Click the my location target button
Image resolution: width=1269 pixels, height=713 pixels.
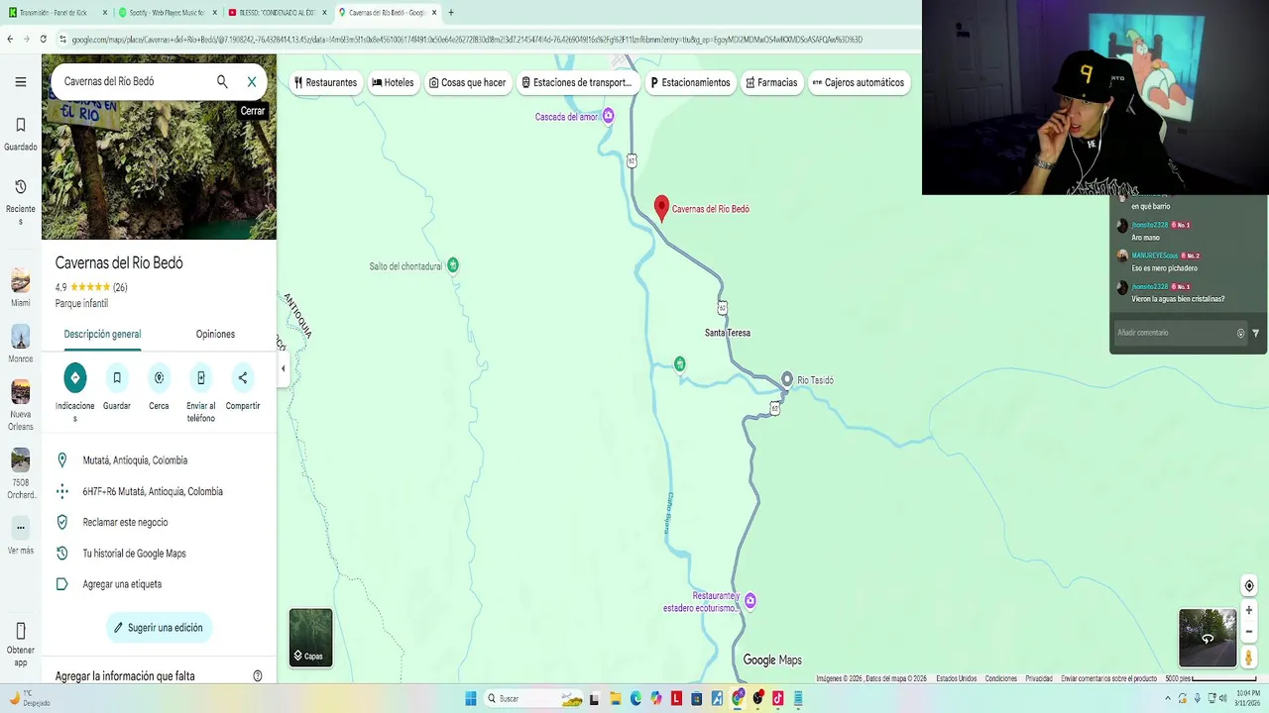tap(1249, 586)
